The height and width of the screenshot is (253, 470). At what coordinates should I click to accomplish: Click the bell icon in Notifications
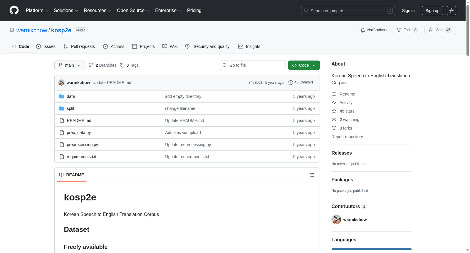tap(363, 30)
